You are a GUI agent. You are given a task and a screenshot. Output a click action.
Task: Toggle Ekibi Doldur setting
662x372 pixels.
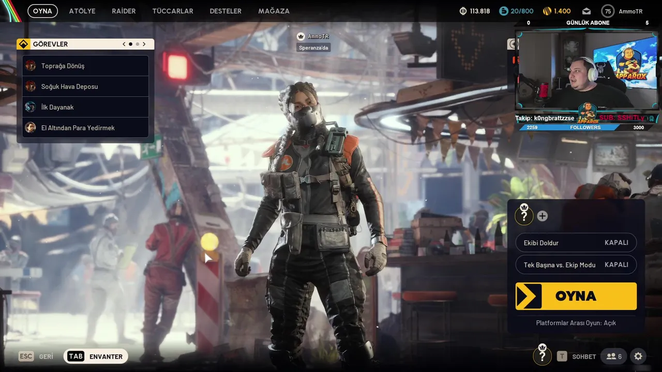pos(576,242)
